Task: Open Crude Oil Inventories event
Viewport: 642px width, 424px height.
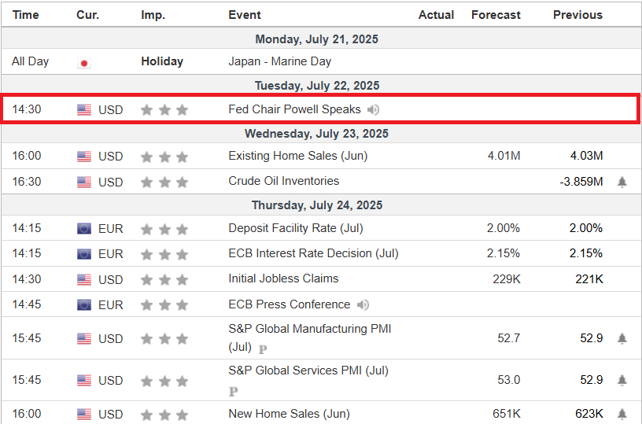Action: tap(284, 181)
